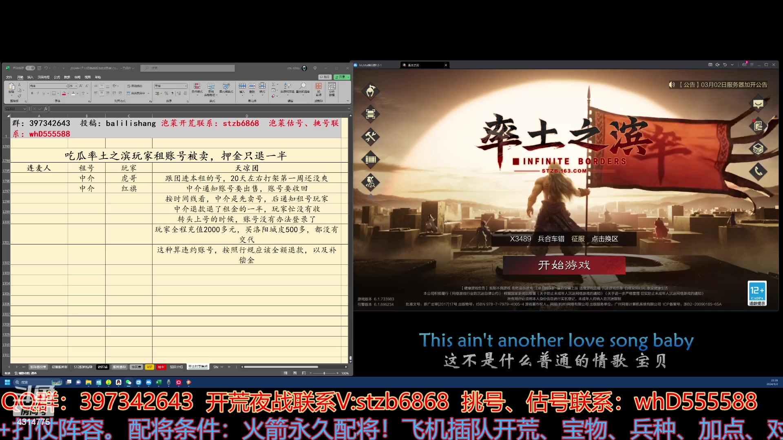Toggle Excel AutoSave switch
This screenshot has width=783, height=440.
point(30,68)
